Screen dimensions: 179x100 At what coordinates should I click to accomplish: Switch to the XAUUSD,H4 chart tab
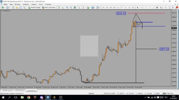[x=31, y=91]
